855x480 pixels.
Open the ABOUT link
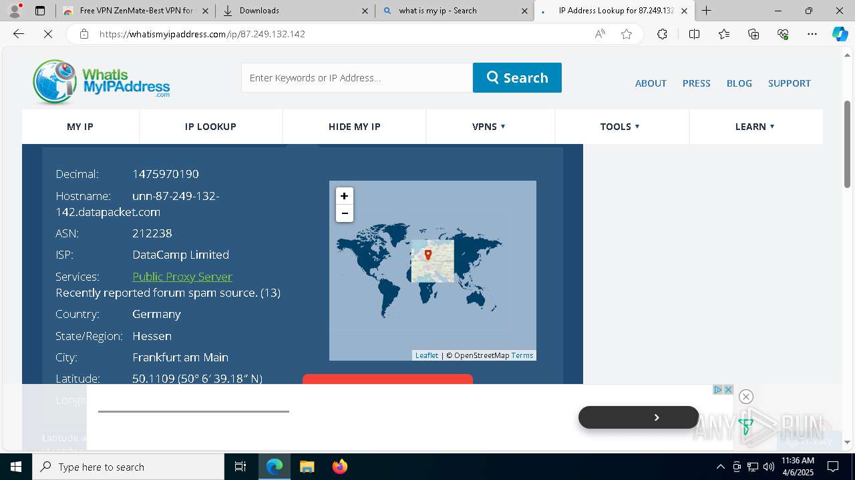651,83
